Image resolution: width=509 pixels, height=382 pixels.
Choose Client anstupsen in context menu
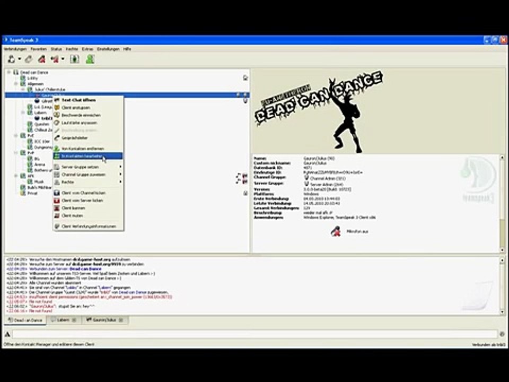coord(88,108)
